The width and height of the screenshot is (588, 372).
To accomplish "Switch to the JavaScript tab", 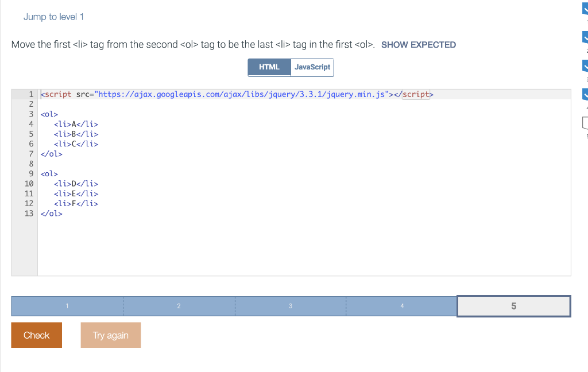I will pos(312,67).
